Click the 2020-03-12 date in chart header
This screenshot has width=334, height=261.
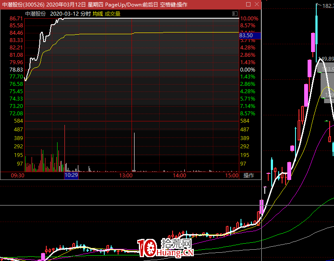(64, 14)
